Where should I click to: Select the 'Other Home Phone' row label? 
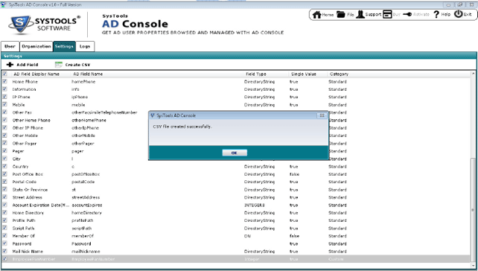point(31,120)
